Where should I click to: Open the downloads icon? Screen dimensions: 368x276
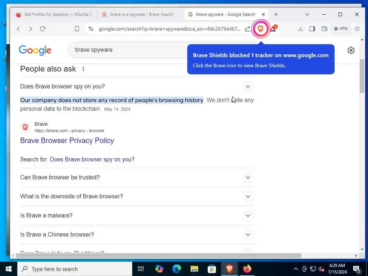300,29
